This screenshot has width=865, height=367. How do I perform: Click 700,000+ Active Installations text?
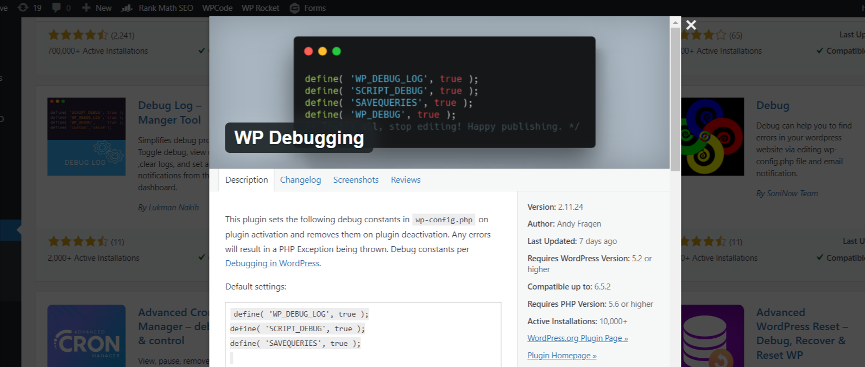[98, 50]
